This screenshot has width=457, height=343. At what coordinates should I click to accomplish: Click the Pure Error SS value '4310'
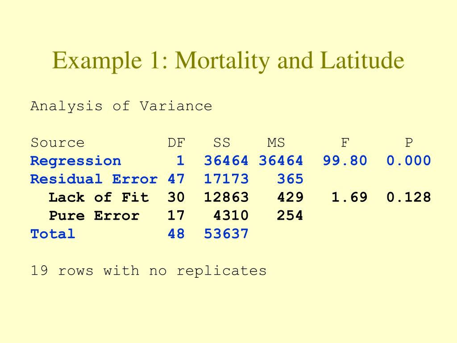[231, 216]
